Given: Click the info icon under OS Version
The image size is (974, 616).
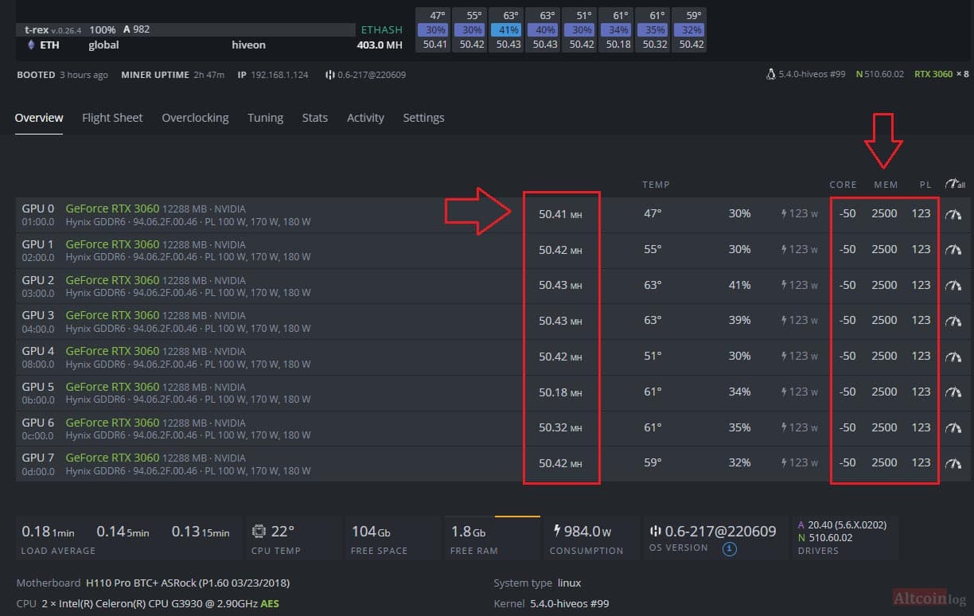Looking at the screenshot, I should tap(730, 548).
